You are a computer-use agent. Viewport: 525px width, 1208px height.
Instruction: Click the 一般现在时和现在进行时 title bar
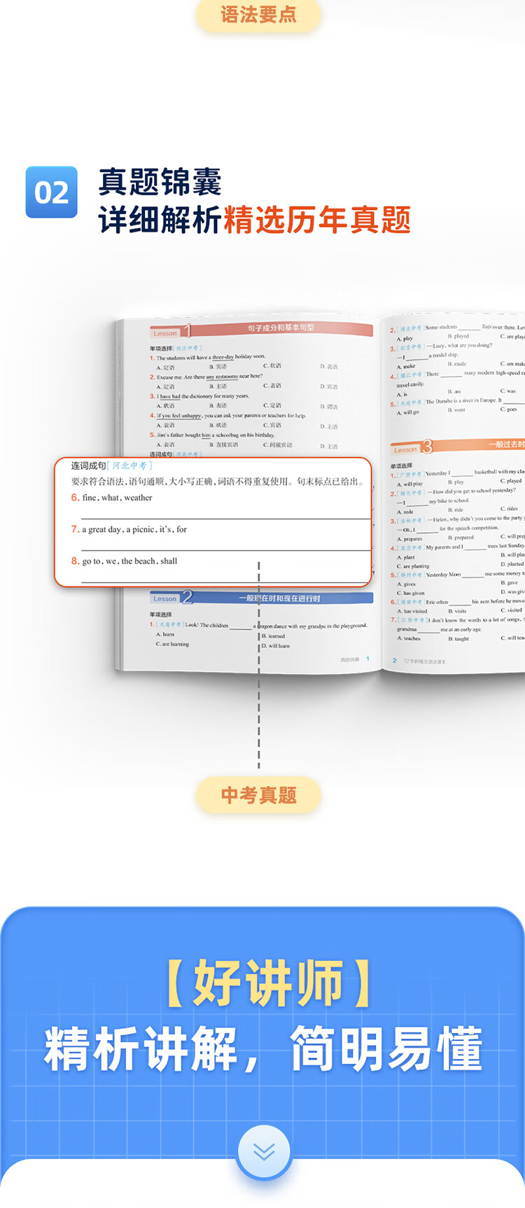point(280,598)
